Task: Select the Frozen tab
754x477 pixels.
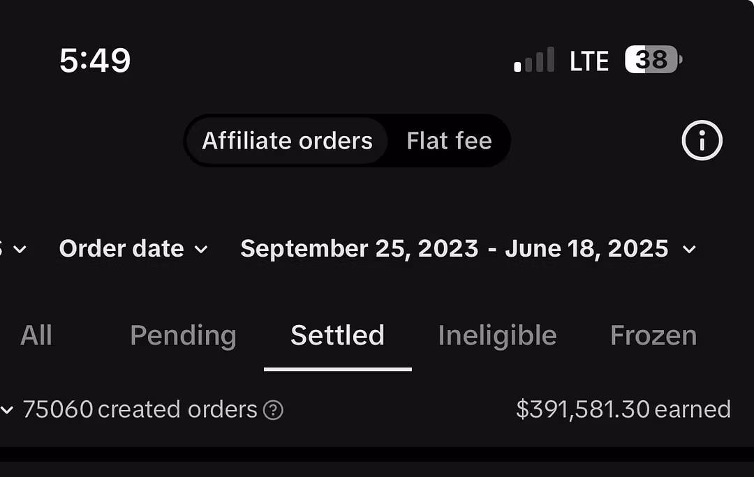Action: tap(653, 335)
